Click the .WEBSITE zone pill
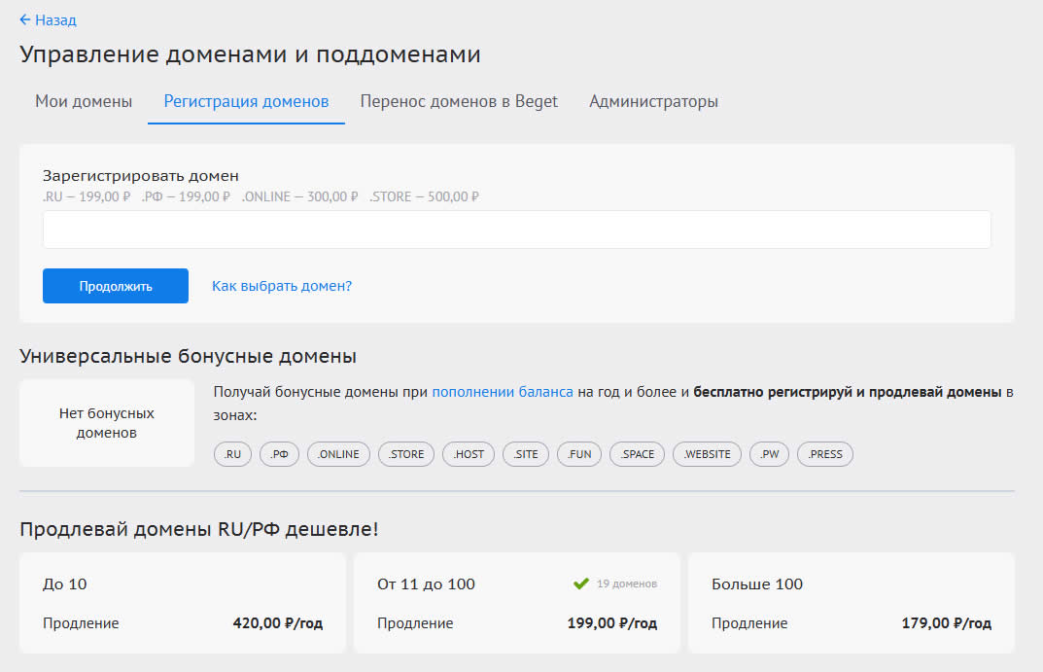Viewport: 1043px width, 672px height. click(707, 454)
